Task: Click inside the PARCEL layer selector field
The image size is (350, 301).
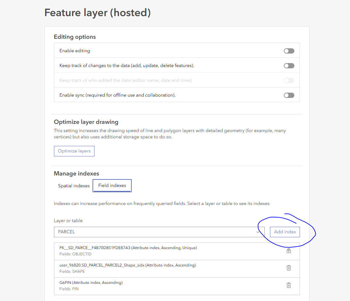Action: pyautogui.click(x=132, y=232)
